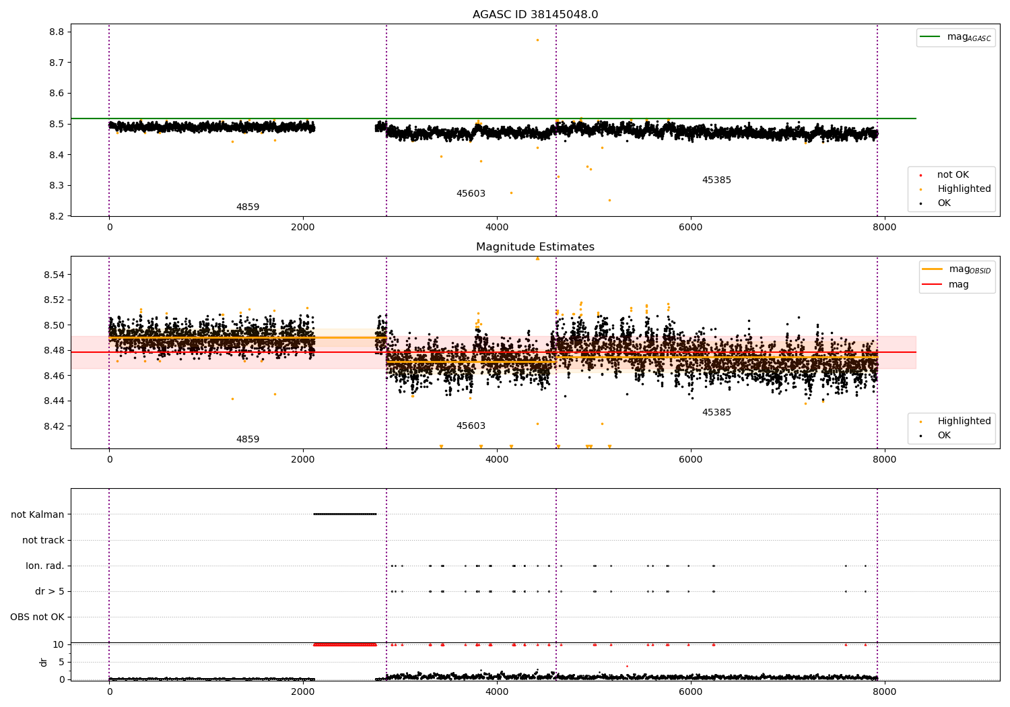Click the 'OBS not OK' axis label
Viewport: 1010px width, 707px height.
[x=38, y=617]
